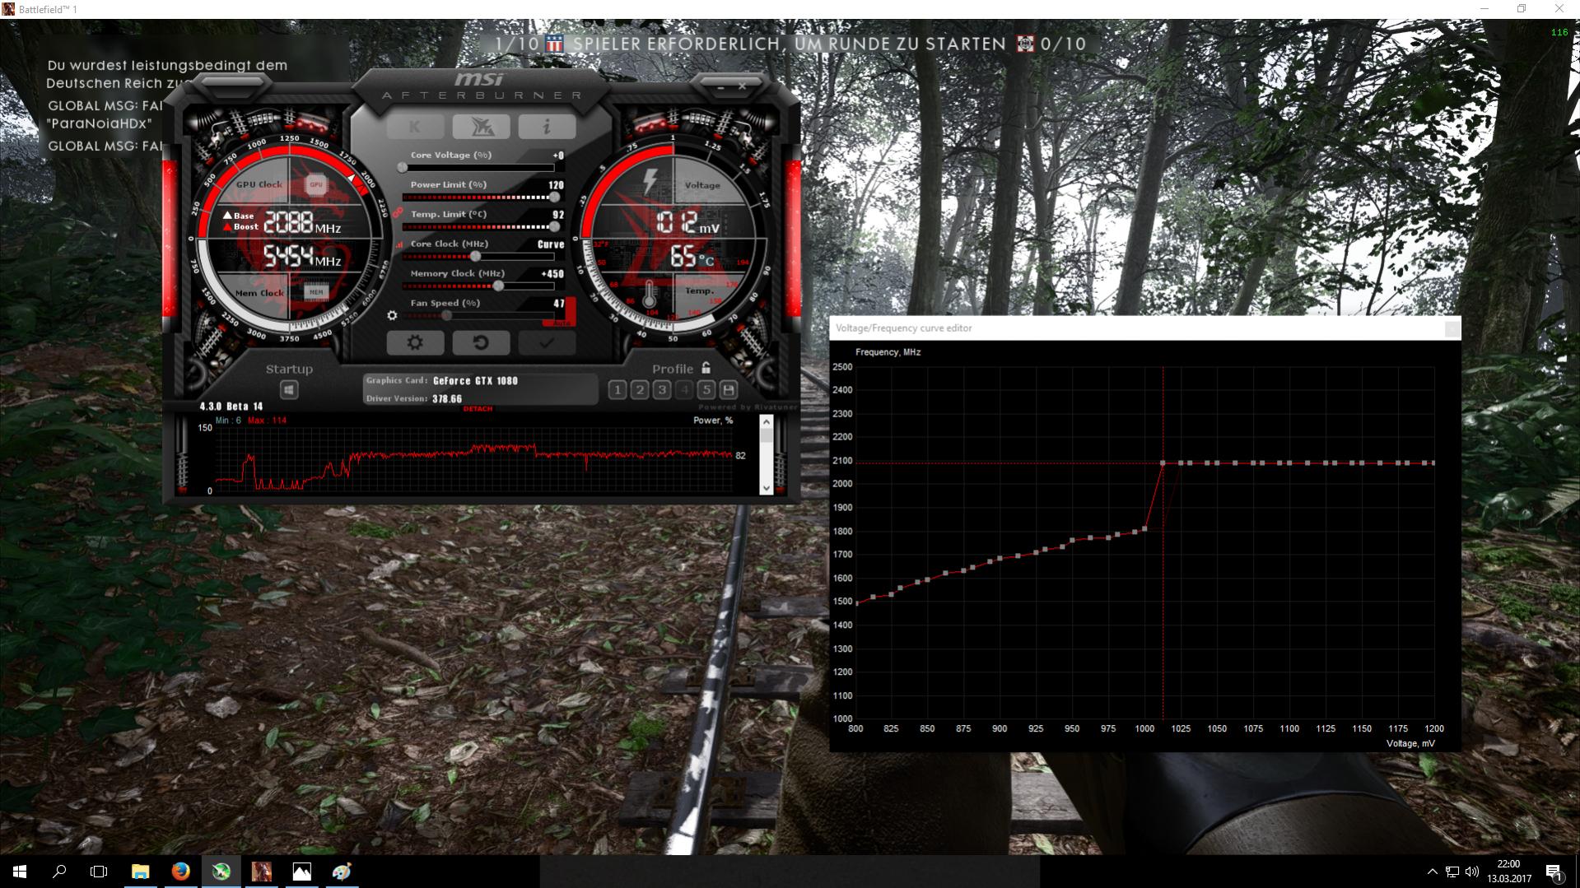Click the Core Clock Curve value
The height and width of the screenshot is (888, 1580).
(x=551, y=244)
